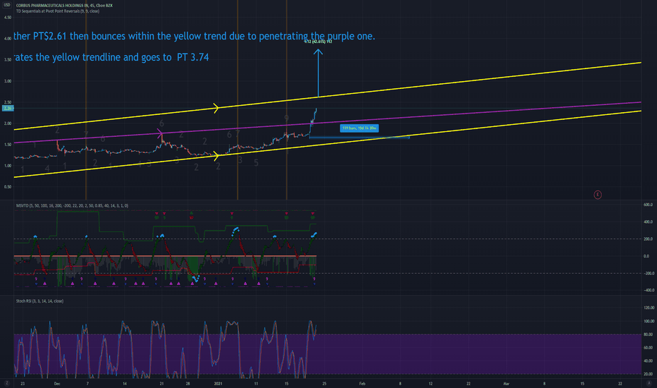657x388 pixels.
Task: Click the 3.00 price axis label
Action: pyautogui.click(x=8, y=81)
